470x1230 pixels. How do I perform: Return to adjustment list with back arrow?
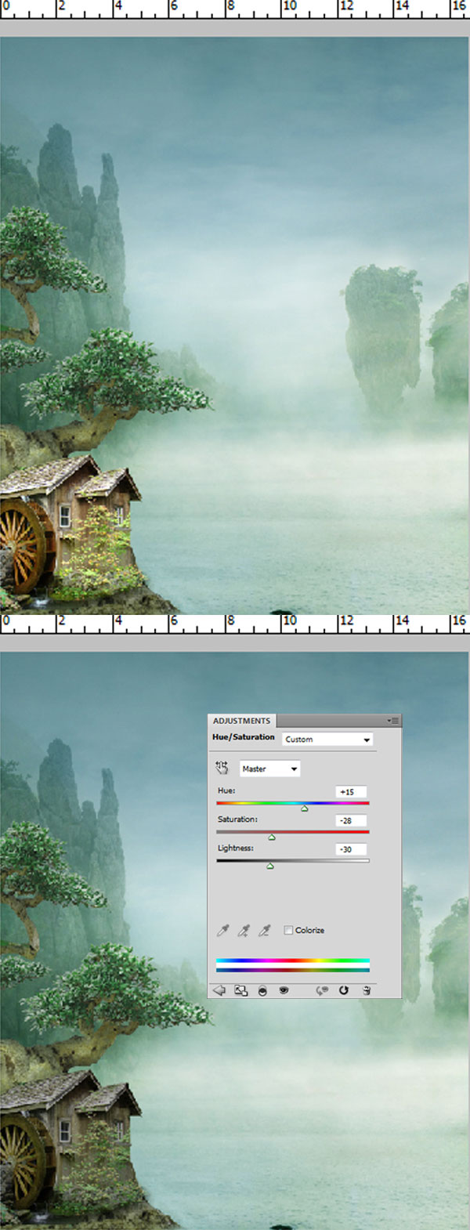click(219, 990)
